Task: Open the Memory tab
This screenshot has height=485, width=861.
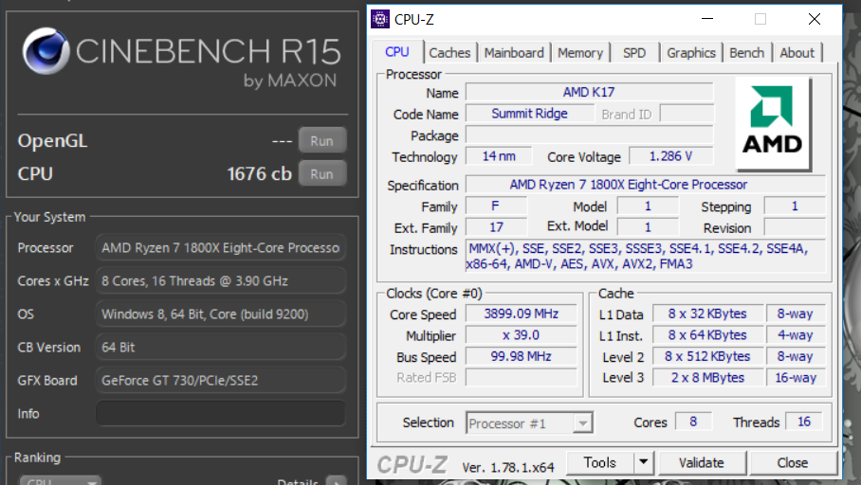Action: pyautogui.click(x=580, y=53)
